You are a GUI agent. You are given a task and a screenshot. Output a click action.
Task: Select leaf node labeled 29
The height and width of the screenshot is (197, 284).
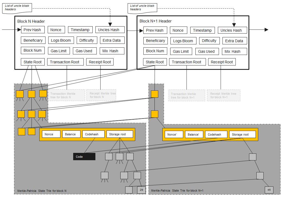(x=141, y=190)
